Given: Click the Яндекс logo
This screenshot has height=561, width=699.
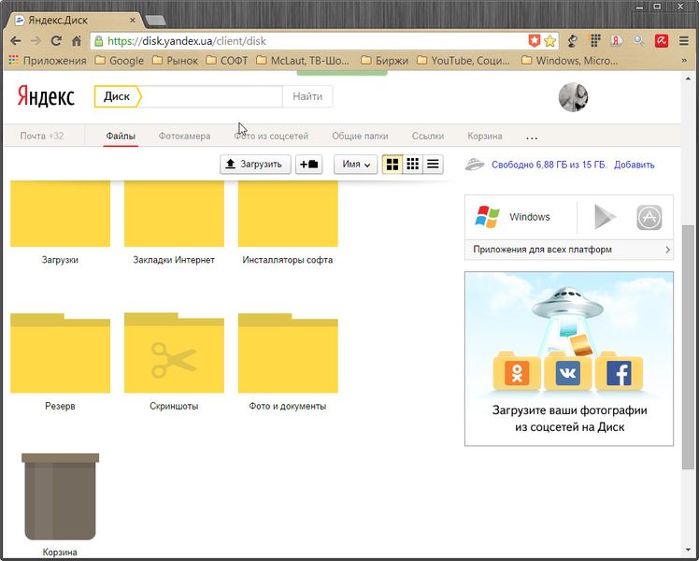Looking at the screenshot, I should coord(46,96).
